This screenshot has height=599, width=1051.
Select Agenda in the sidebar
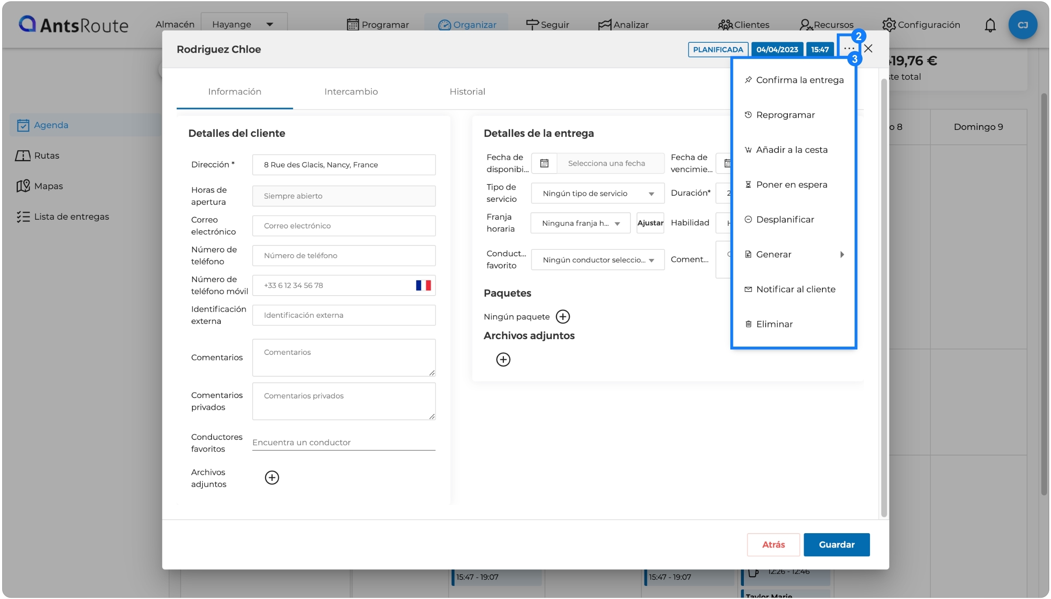[x=86, y=125]
